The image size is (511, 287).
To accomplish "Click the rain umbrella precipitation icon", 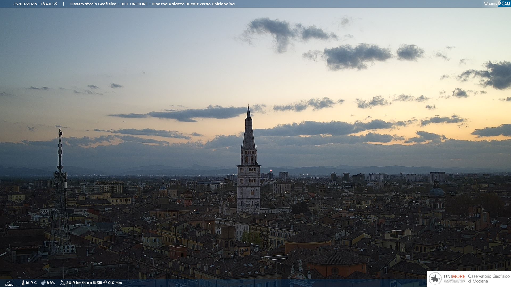I will click(x=105, y=283).
